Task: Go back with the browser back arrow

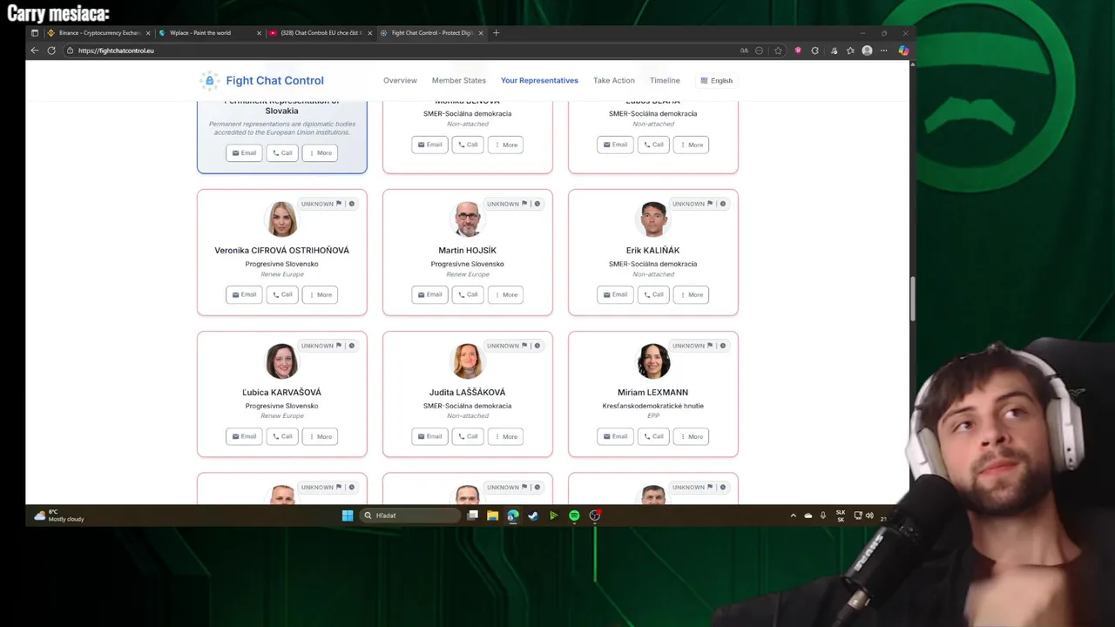Action: click(35, 51)
